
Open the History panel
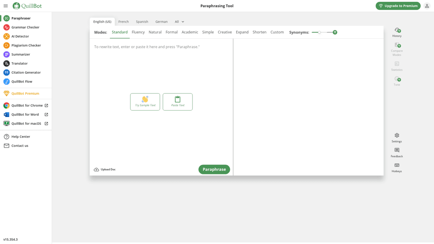point(396,33)
